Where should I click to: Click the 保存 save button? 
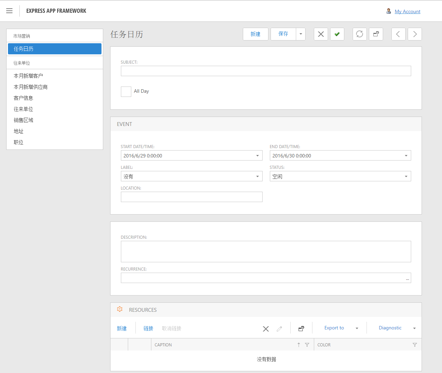(283, 34)
